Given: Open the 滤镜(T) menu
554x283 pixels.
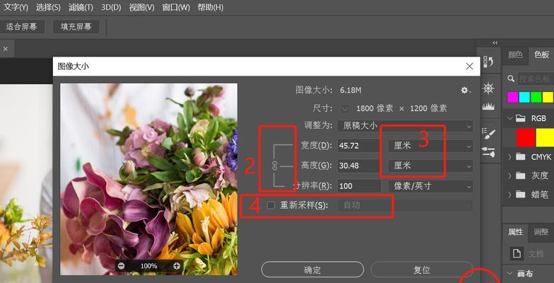Looking at the screenshot, I should point(81,7).
